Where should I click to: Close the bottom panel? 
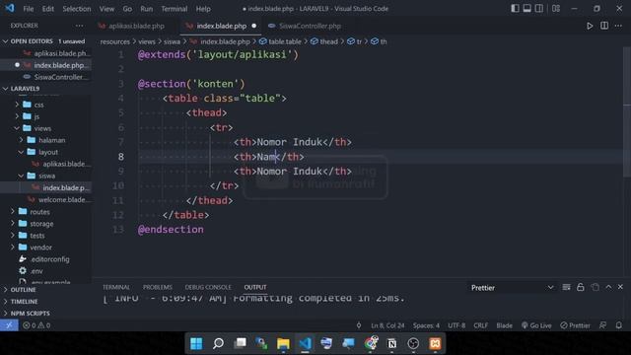point(620,287)
